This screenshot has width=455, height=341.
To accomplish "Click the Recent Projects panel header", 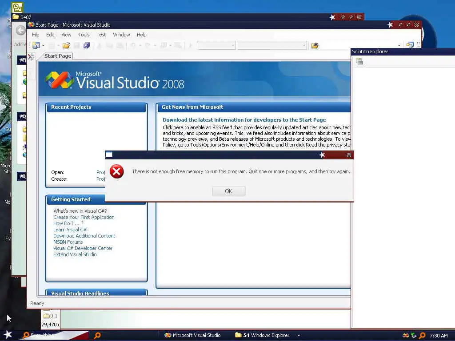I will (96, 107).
